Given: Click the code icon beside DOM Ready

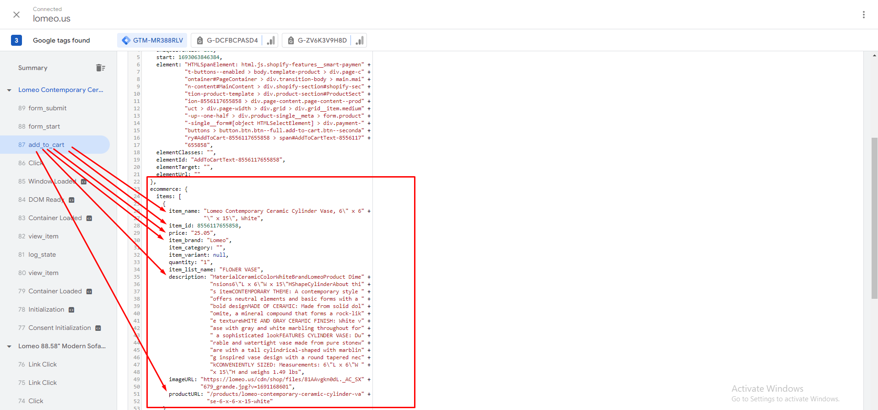Looking at the screenshot, I should 71,200.
